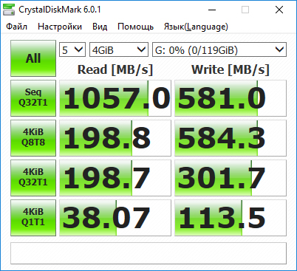Open the Помощь menu
This screenshot has height=271, width=297.
[x=135, y=27]
